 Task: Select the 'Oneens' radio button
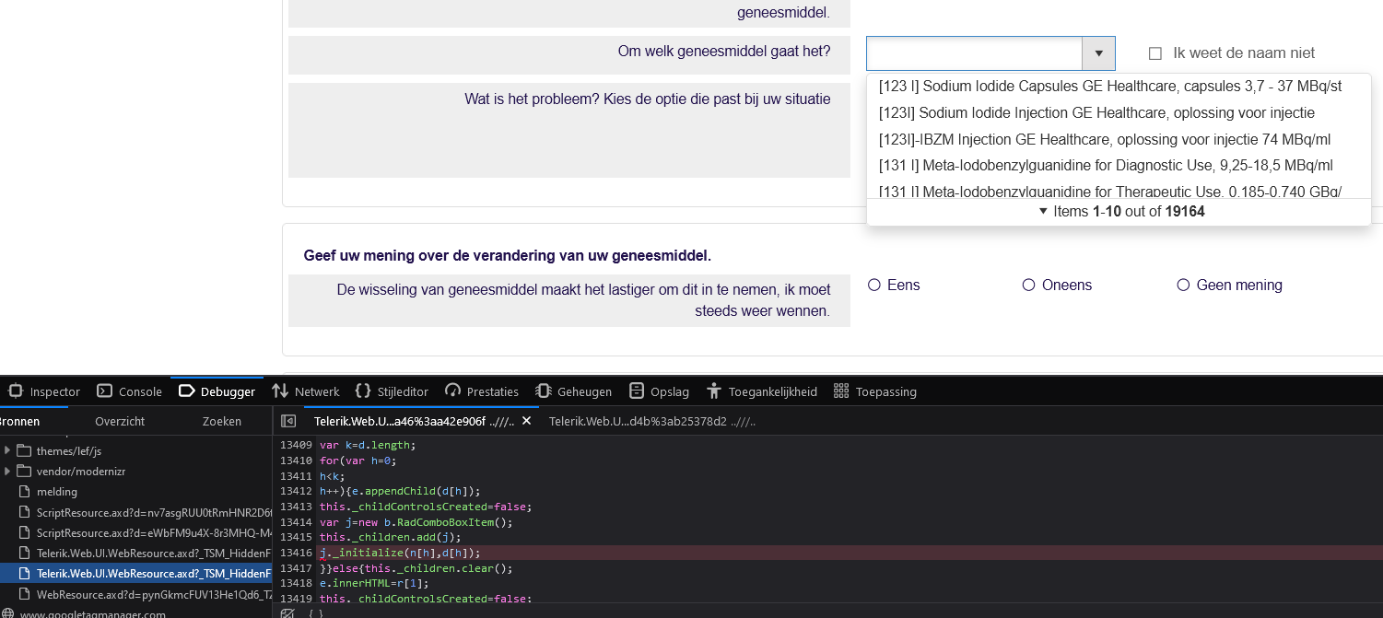1029,286
